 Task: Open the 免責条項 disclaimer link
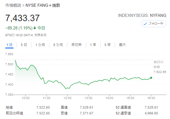tap(40, 35)
